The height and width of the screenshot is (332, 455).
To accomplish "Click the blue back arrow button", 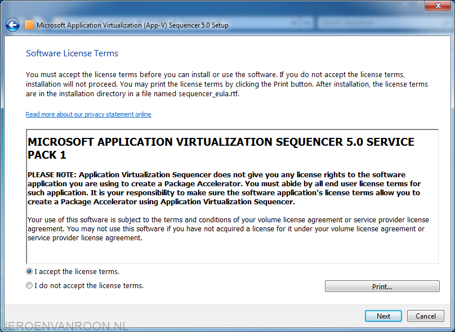I will pos(12,25).
